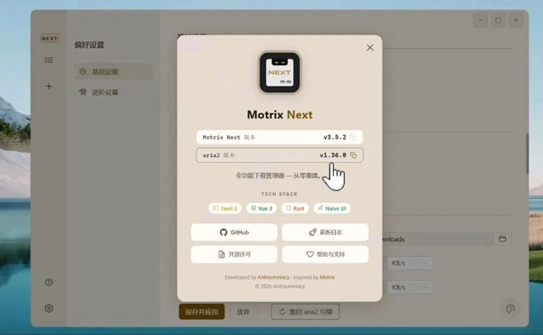The height and width of the screenshot is (335, 543).
Task: Open the theme palette icon
Action: pyautogui.click(x=510, y=308)
